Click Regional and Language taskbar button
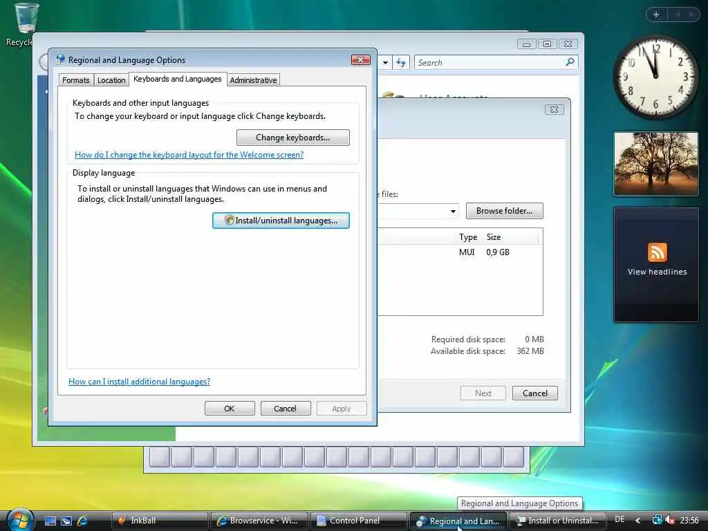708x531 pixels. pos(458,521)
